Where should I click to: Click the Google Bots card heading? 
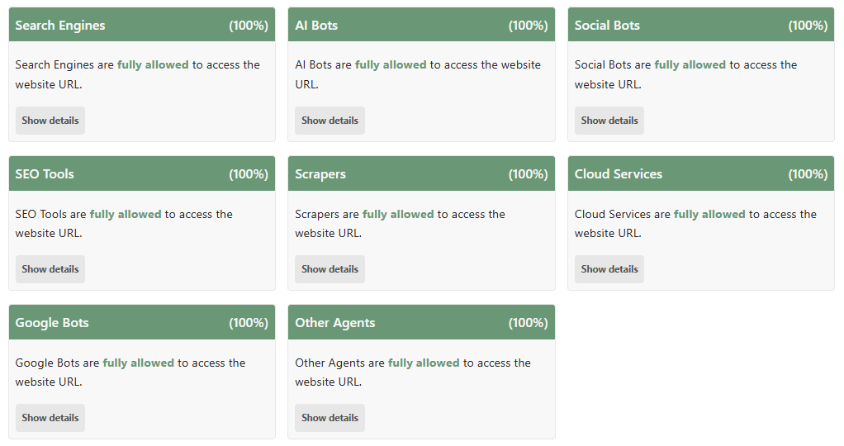tap(52, 323)
